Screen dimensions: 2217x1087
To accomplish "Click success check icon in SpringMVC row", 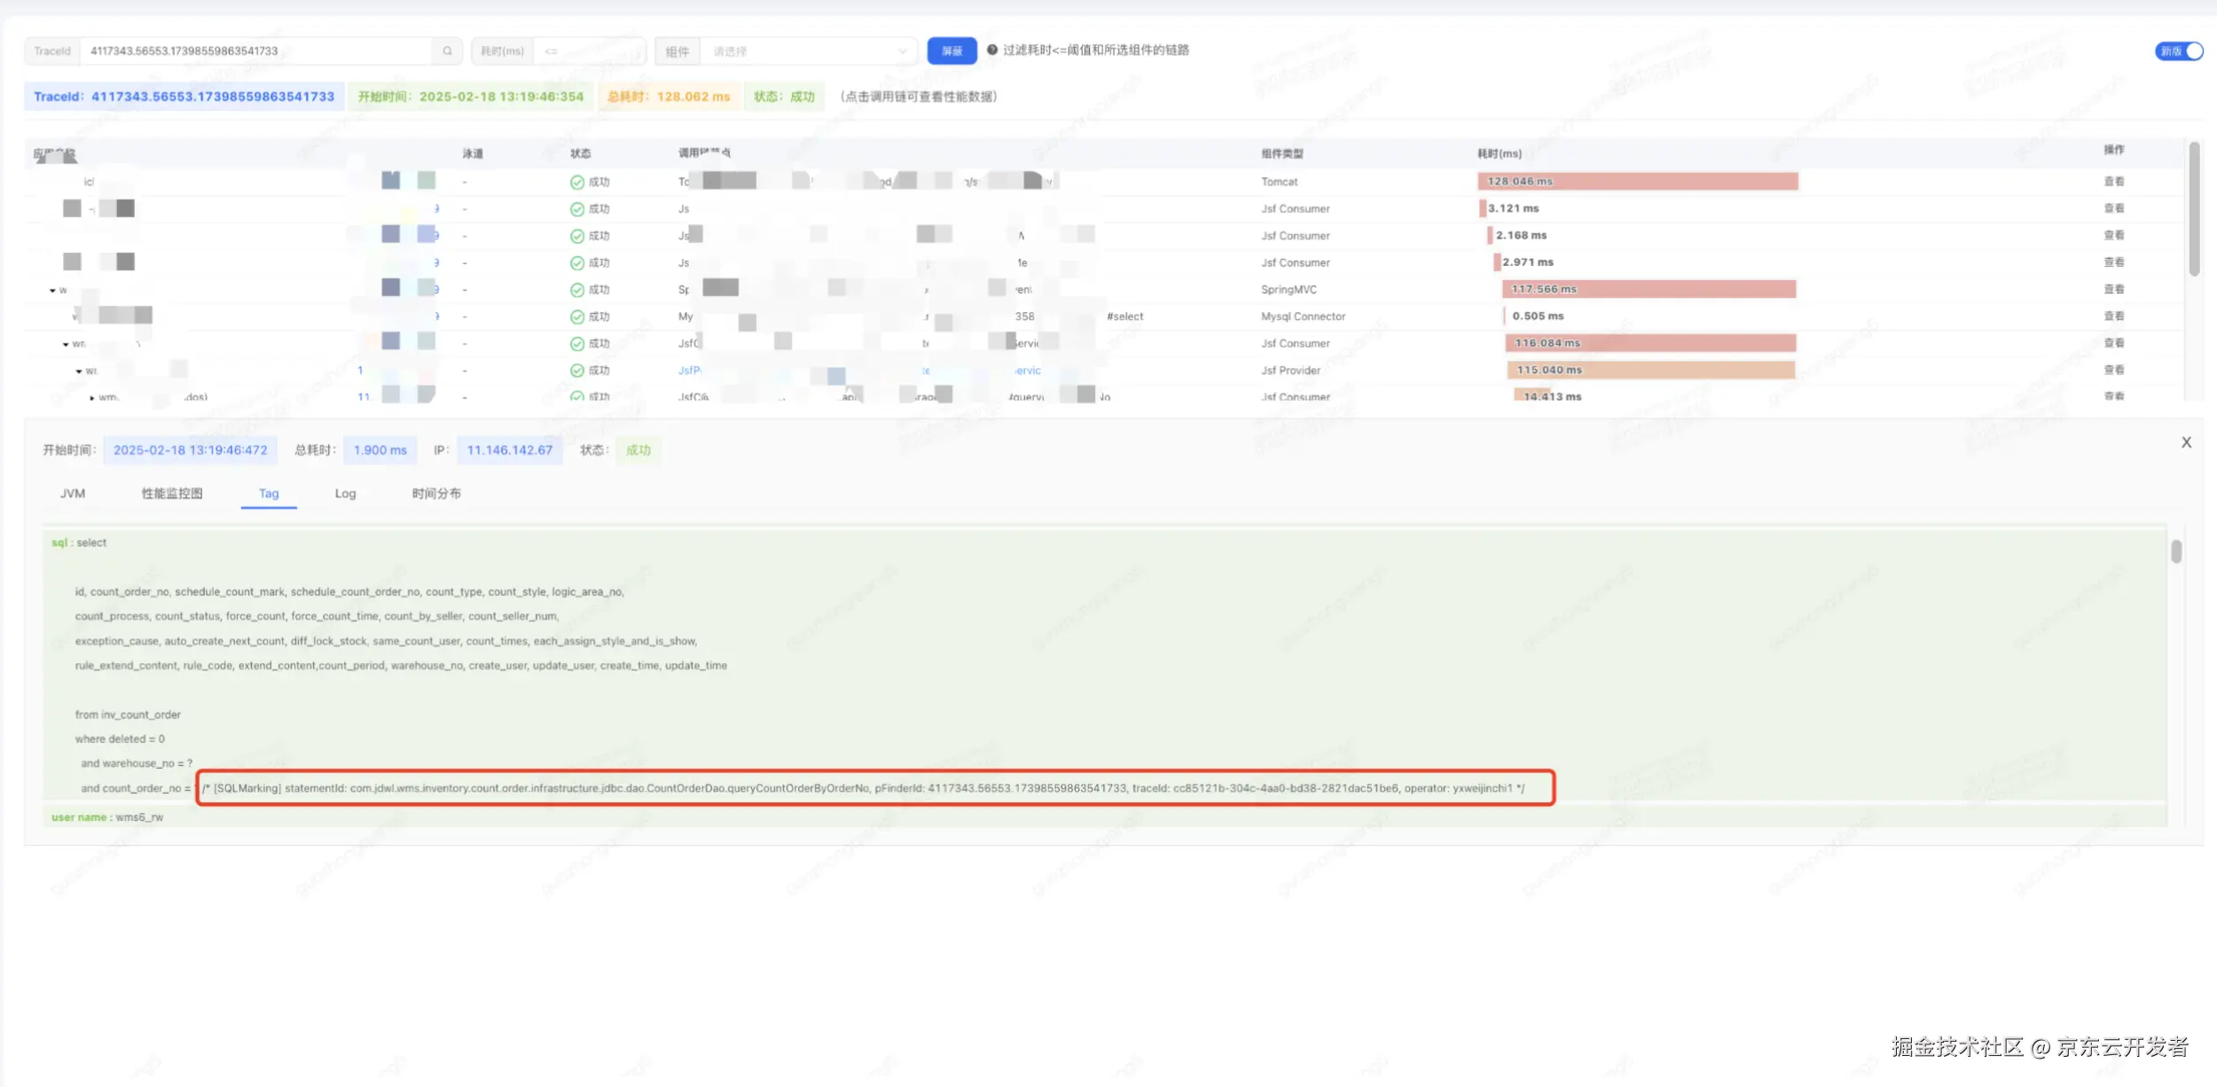I will tap(577, 290).
